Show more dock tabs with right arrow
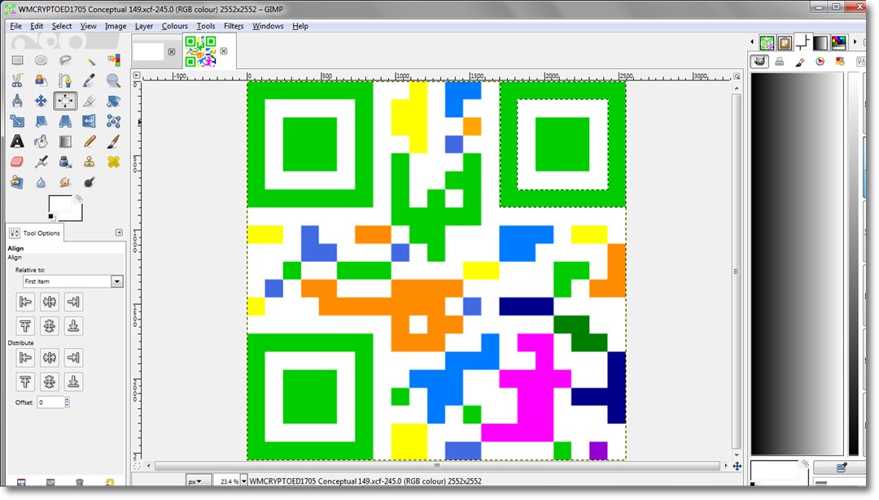This screenshot has width=879, height=500. tap(855, 42)
